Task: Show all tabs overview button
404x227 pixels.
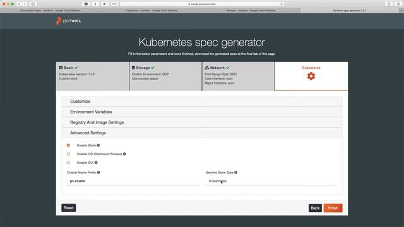Action: click(398, 4)
